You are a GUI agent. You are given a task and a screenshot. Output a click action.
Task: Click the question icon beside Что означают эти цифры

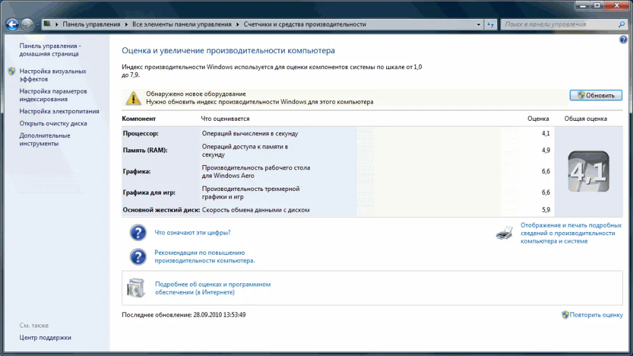[x=138, y=233]
